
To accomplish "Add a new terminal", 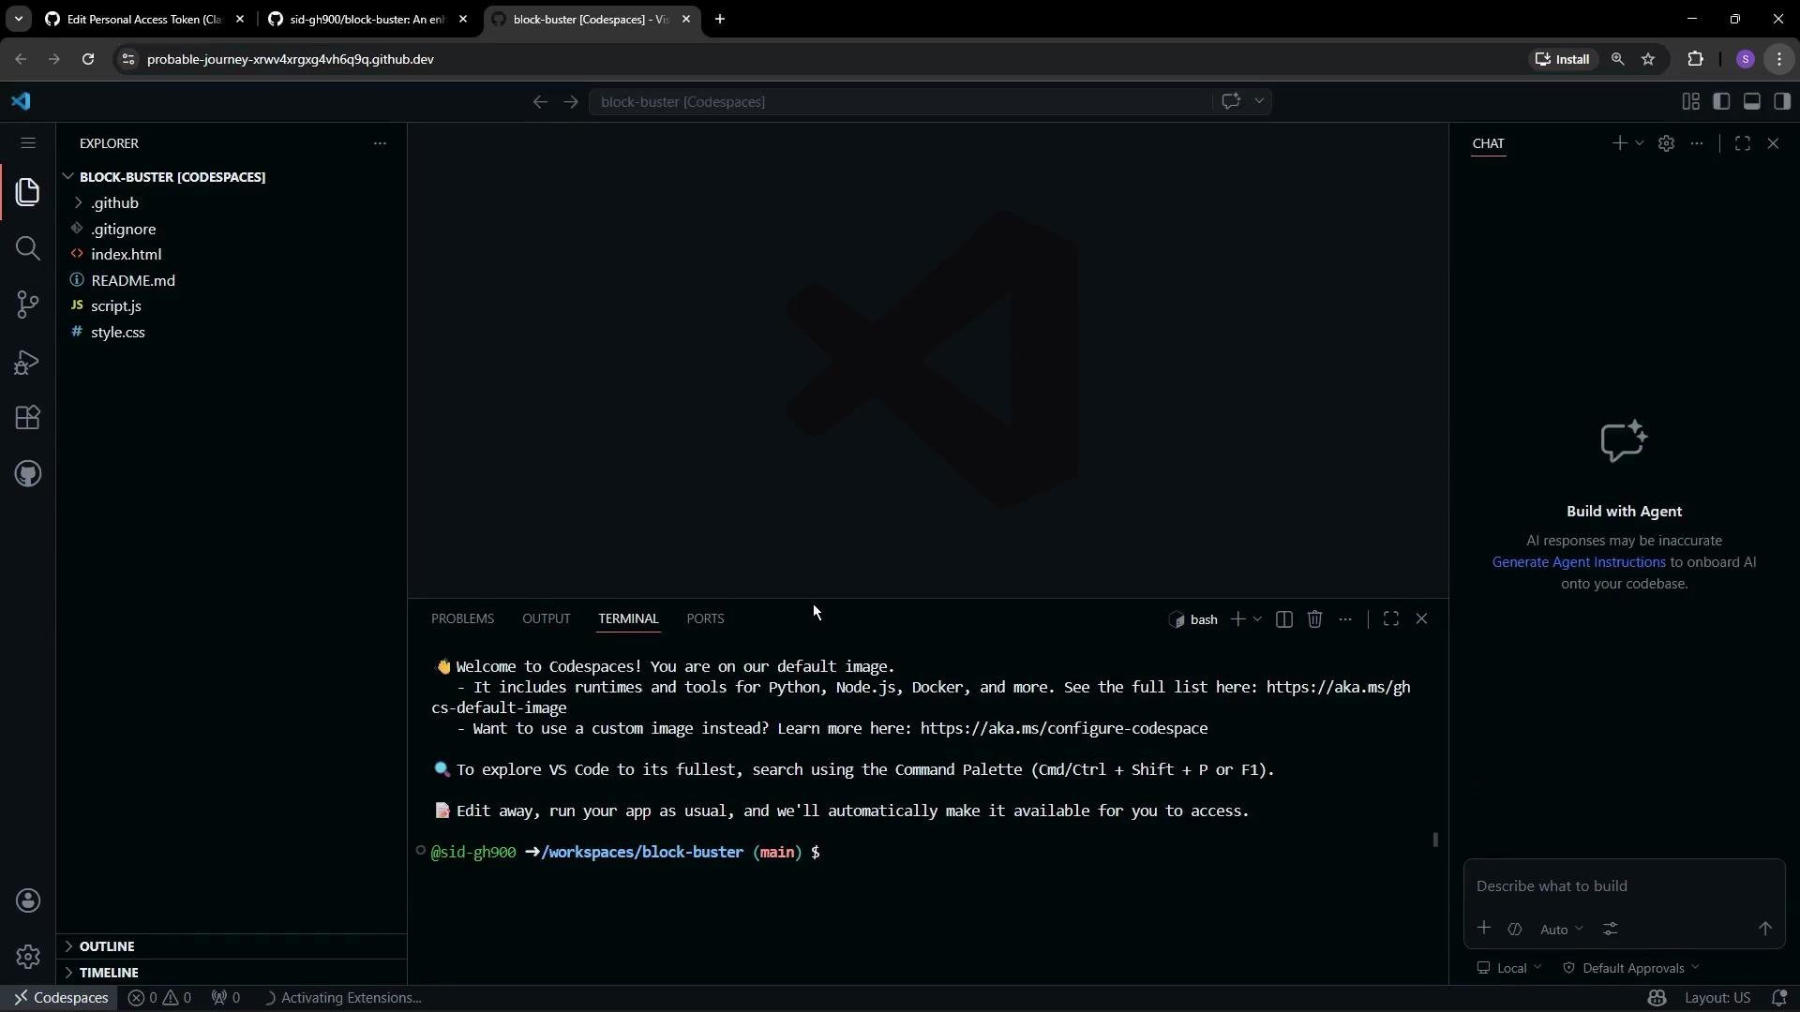I will [x=1238, y=619].
